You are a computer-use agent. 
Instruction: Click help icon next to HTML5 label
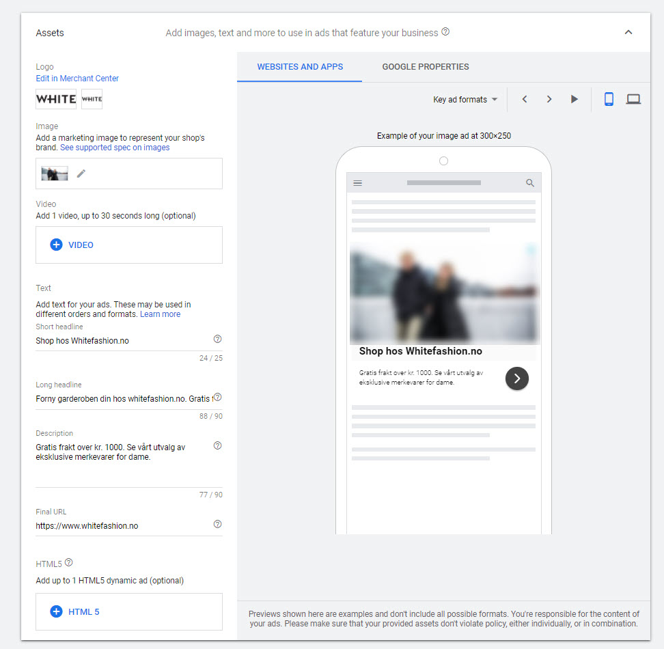tap(68, 563)
